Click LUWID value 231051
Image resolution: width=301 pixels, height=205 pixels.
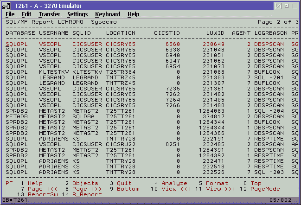(x=213, y=55)
